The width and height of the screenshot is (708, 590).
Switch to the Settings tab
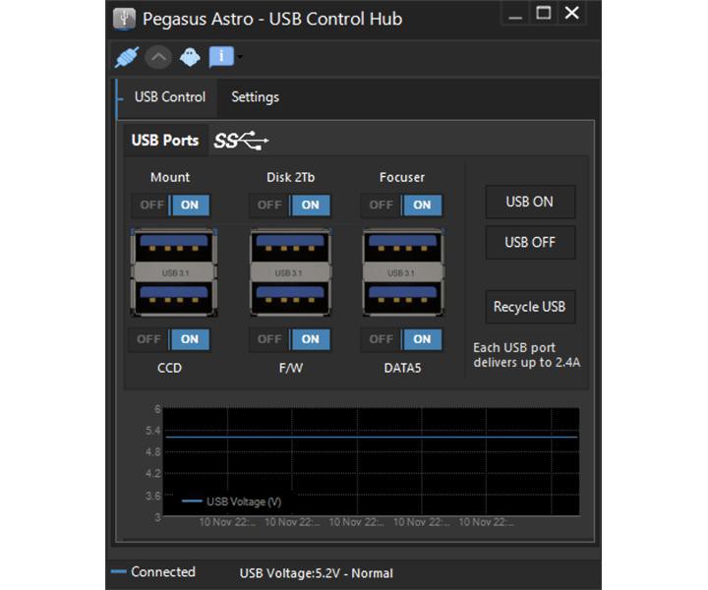pos(255,96)
